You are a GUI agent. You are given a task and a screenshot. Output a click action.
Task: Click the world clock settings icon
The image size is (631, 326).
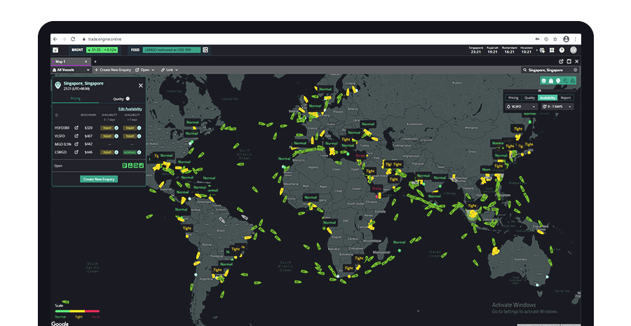(541, 50)
